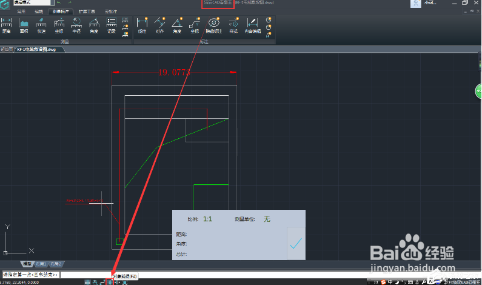Select the 坐标 coordinate measure tool in the 测量 group
Screen dimensions: 482x285
point(59,25)
